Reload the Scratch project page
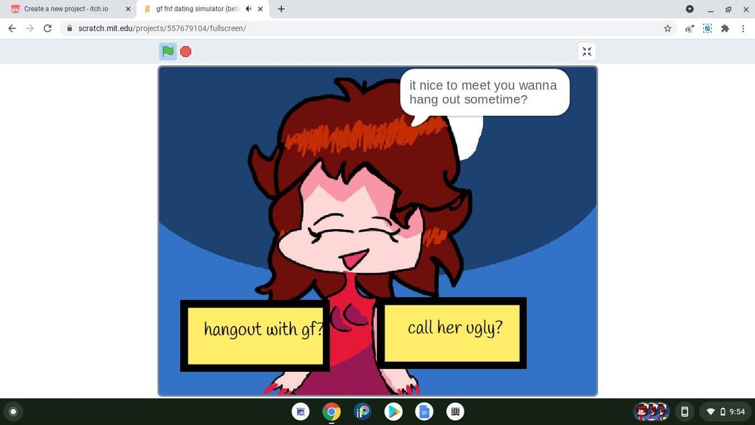The width and height of the screenshot is (755, 425). tap(48, 28)
